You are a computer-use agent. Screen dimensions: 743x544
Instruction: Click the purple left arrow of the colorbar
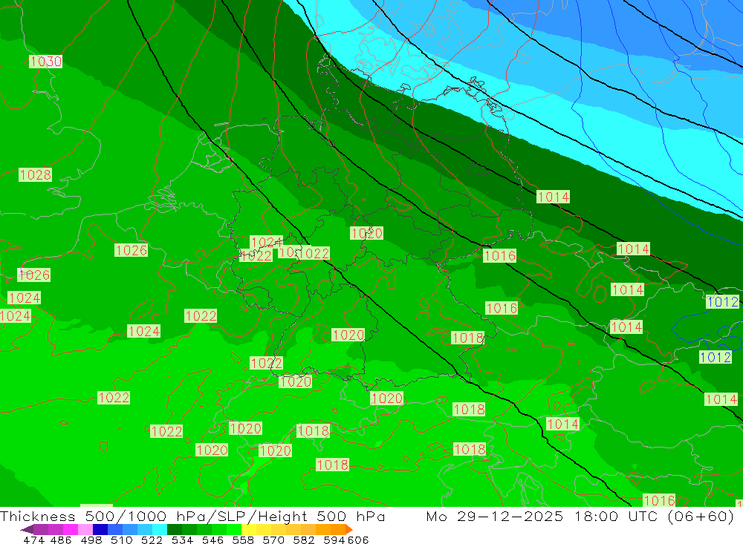tap(27, 529)
